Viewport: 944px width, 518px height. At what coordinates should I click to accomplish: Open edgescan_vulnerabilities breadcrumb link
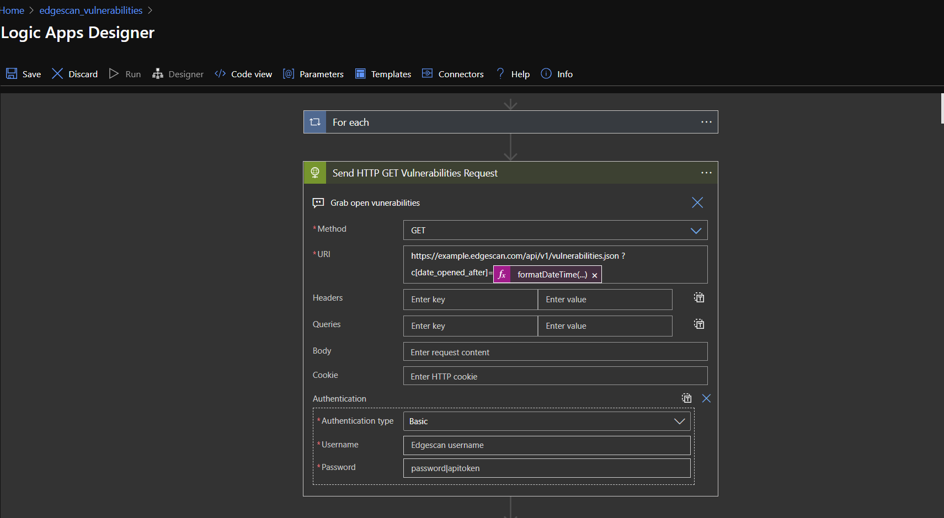[91, 10]
